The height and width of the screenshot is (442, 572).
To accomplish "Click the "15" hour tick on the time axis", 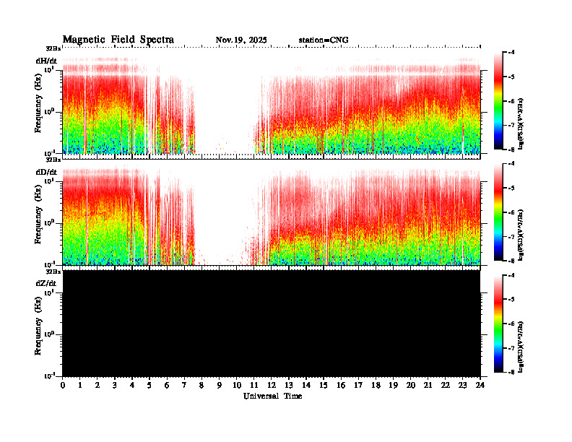I will click(x=324, y=386).
